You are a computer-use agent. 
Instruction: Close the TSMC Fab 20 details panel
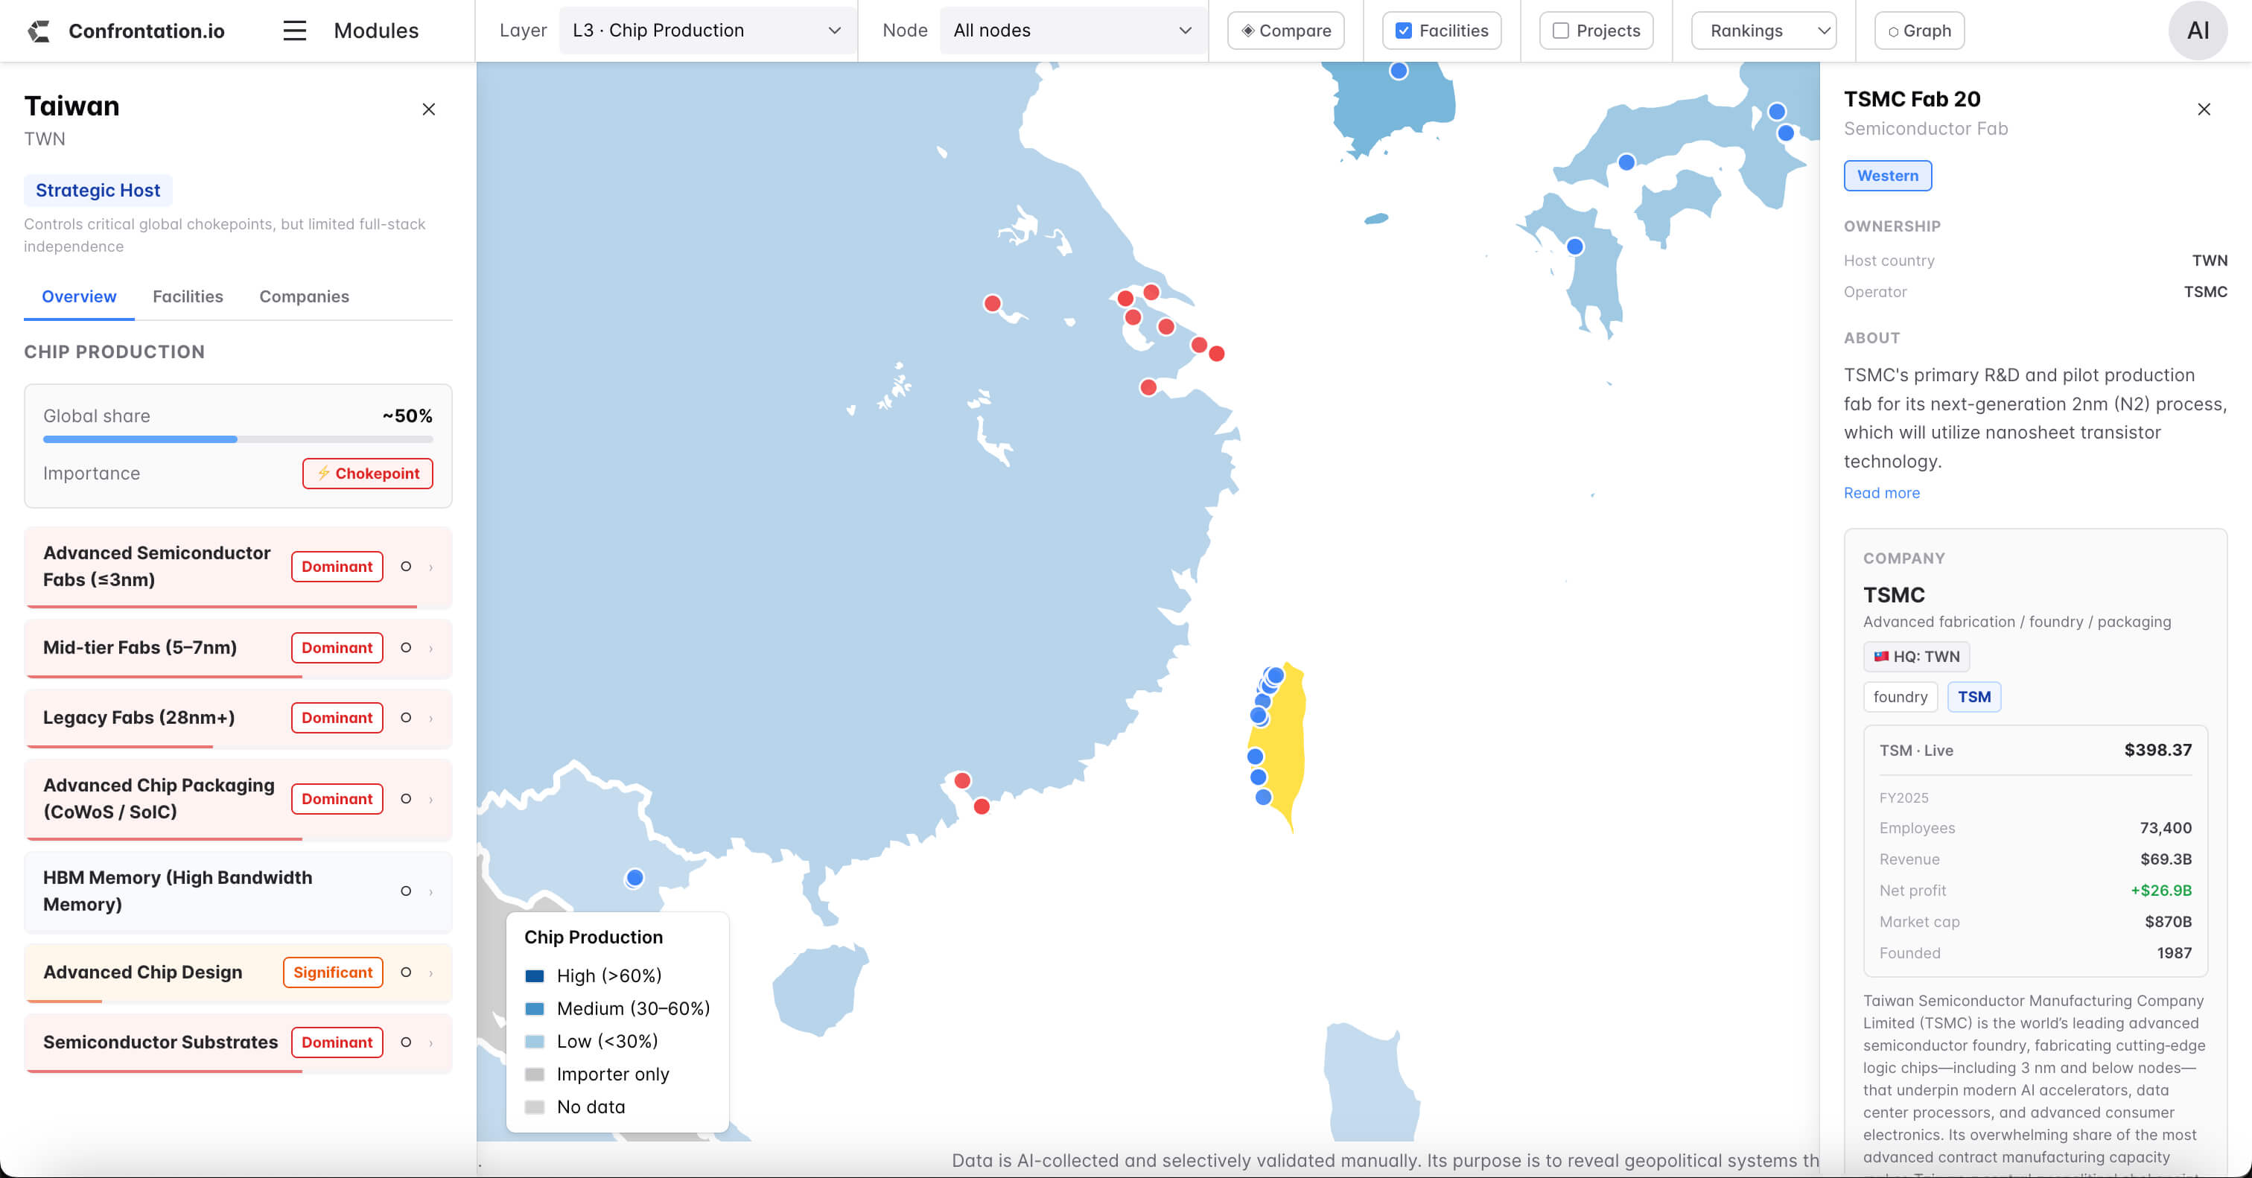(x=2204, y=109)
